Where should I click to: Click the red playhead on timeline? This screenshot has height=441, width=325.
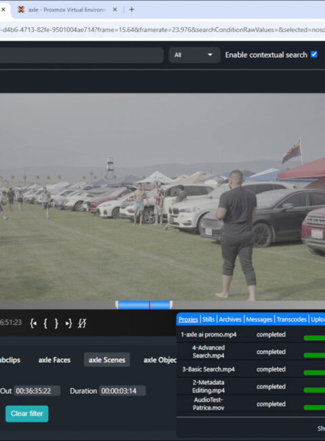point(150,305)
